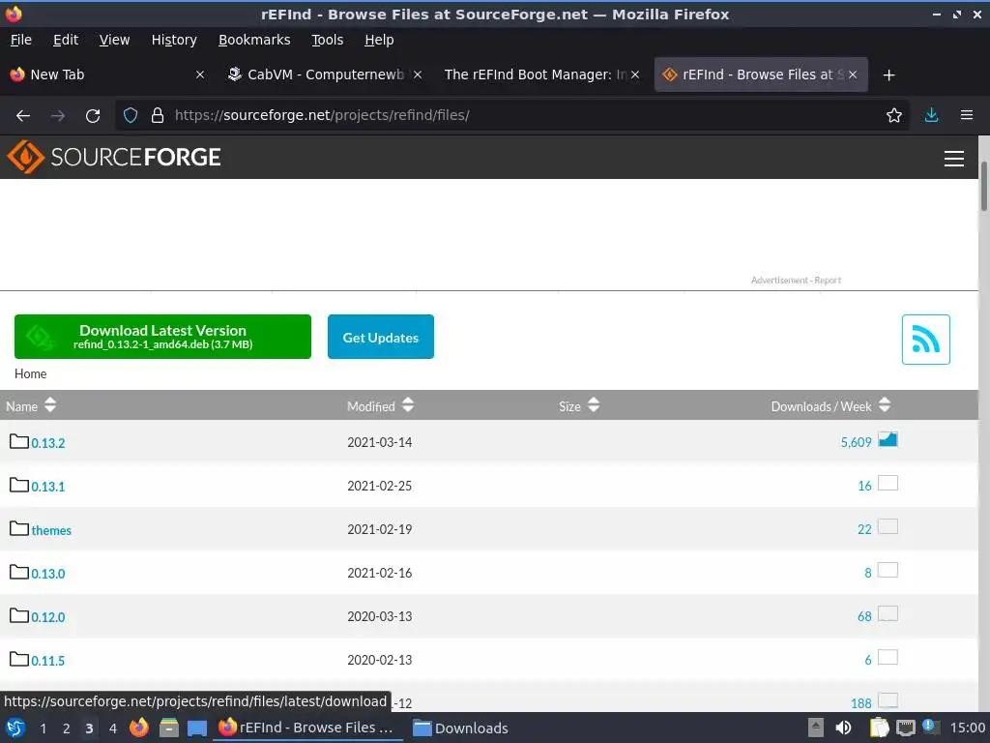Open the tracking protection shield icon
Image resolution: width=990 pixels, height=743 pixels.
point(131,116)
